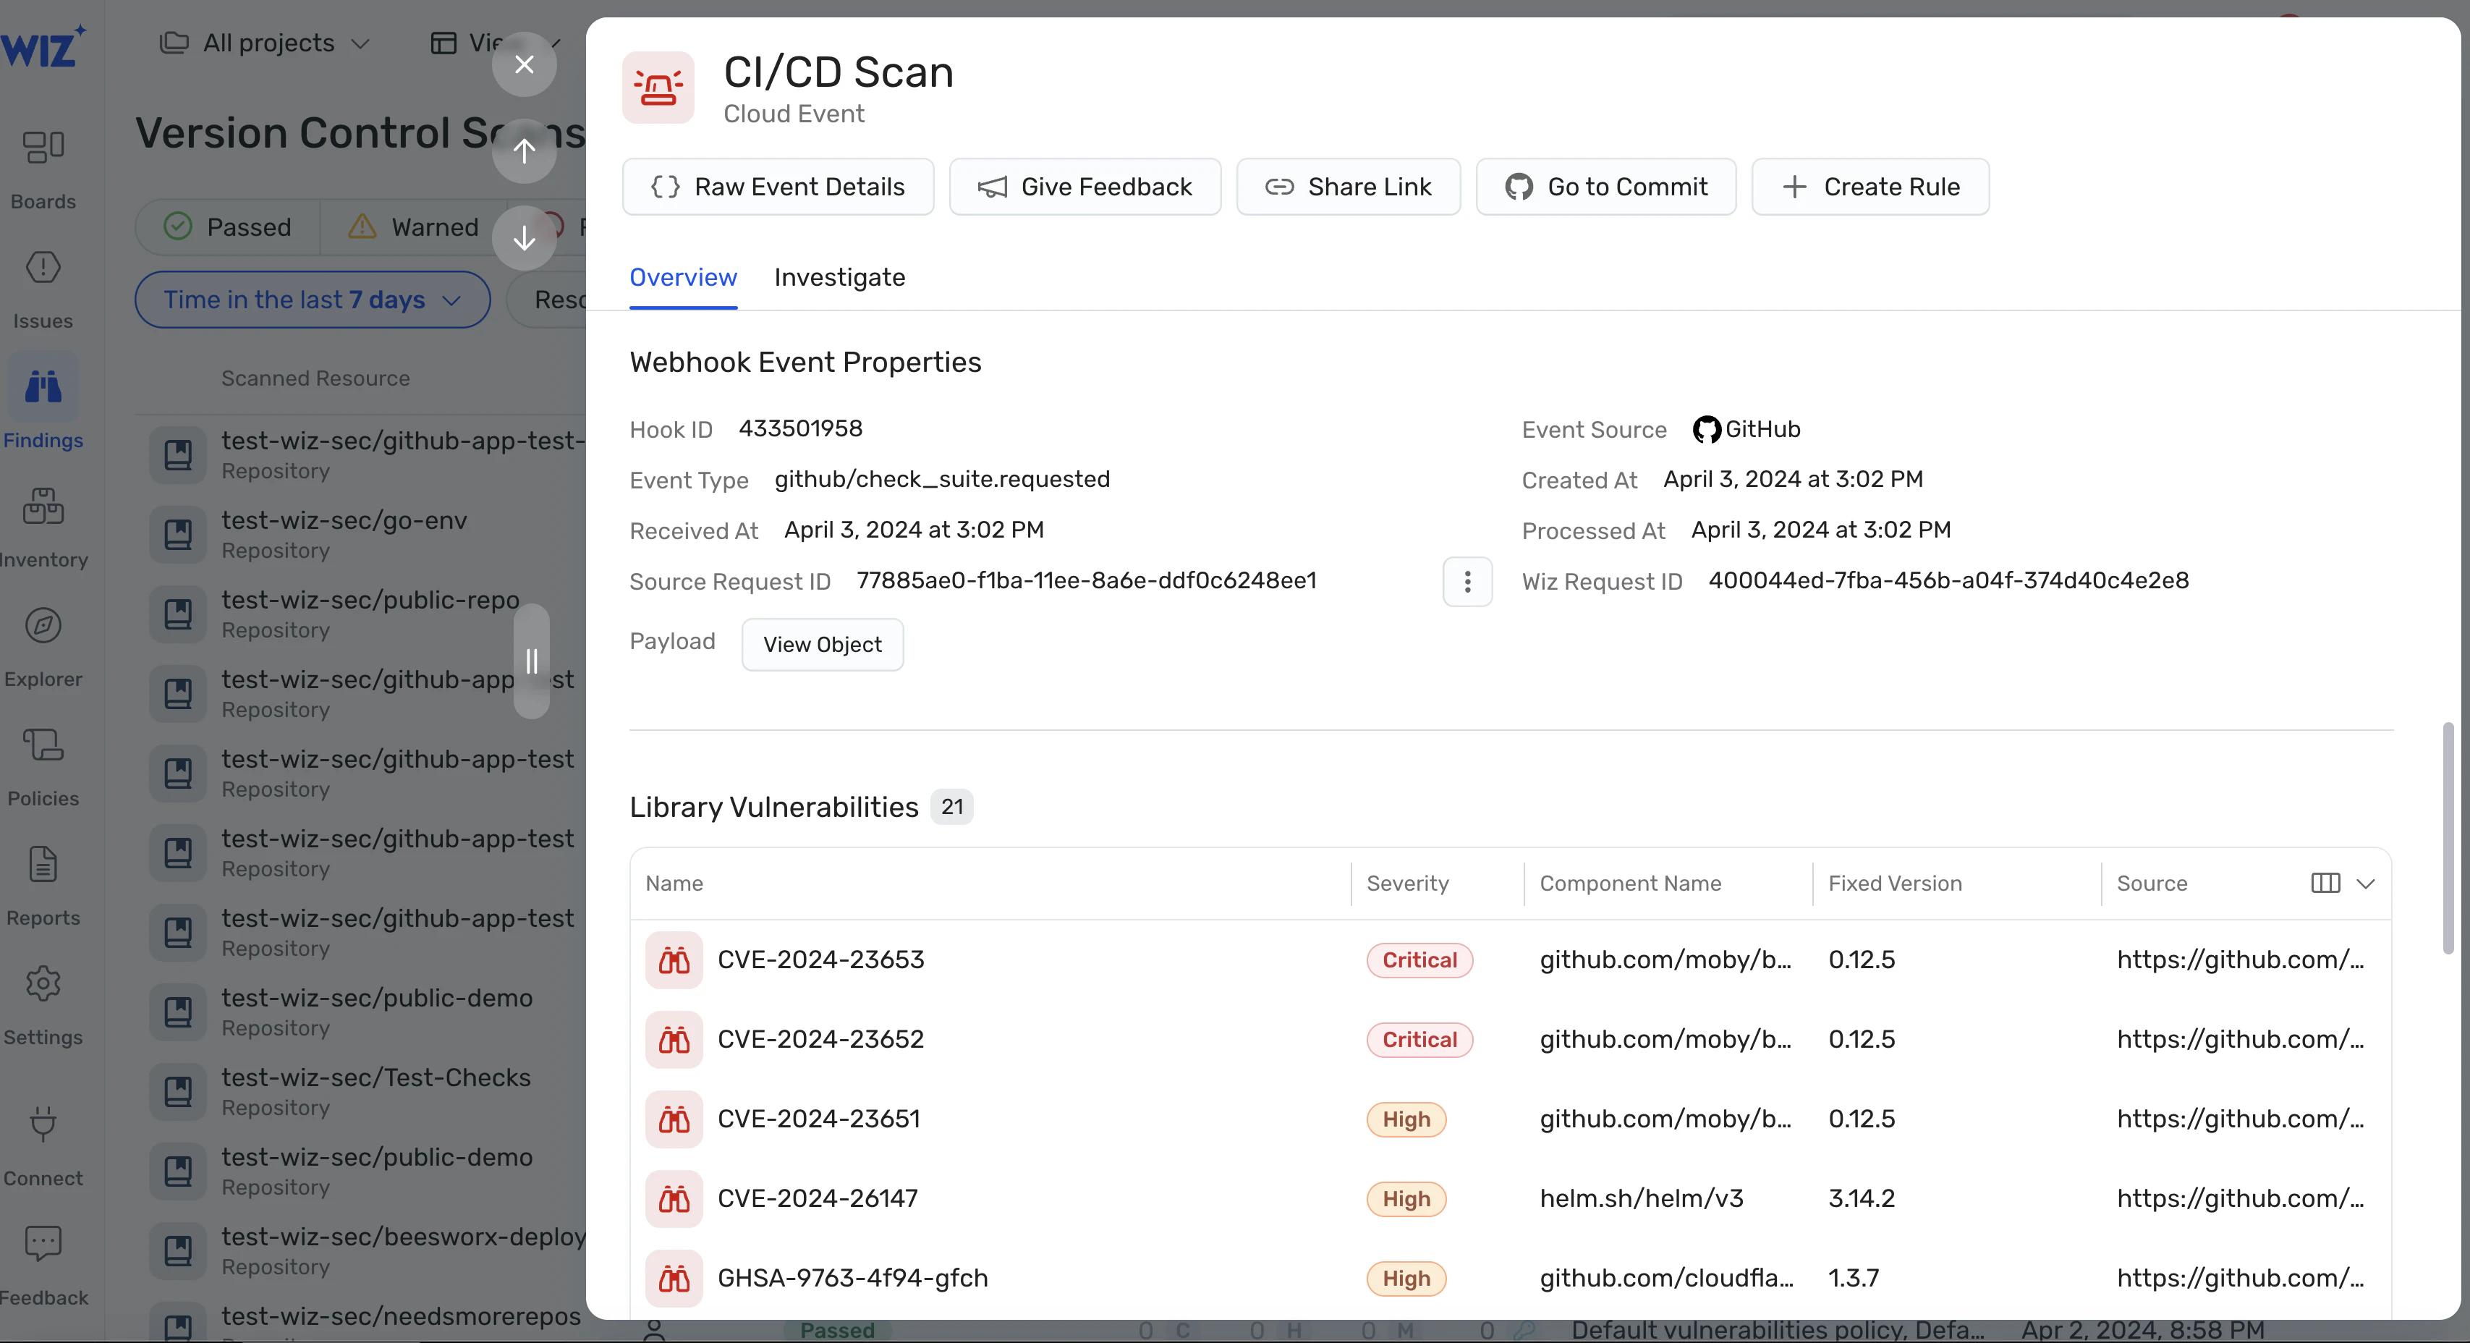Open the Source Request ID three-dot menu
Viewport: 2470px width, 1343px height.
click(1467, 581)
